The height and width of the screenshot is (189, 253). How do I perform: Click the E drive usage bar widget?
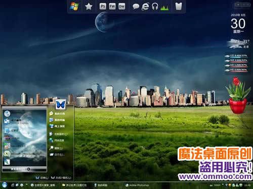coord(237,66)
